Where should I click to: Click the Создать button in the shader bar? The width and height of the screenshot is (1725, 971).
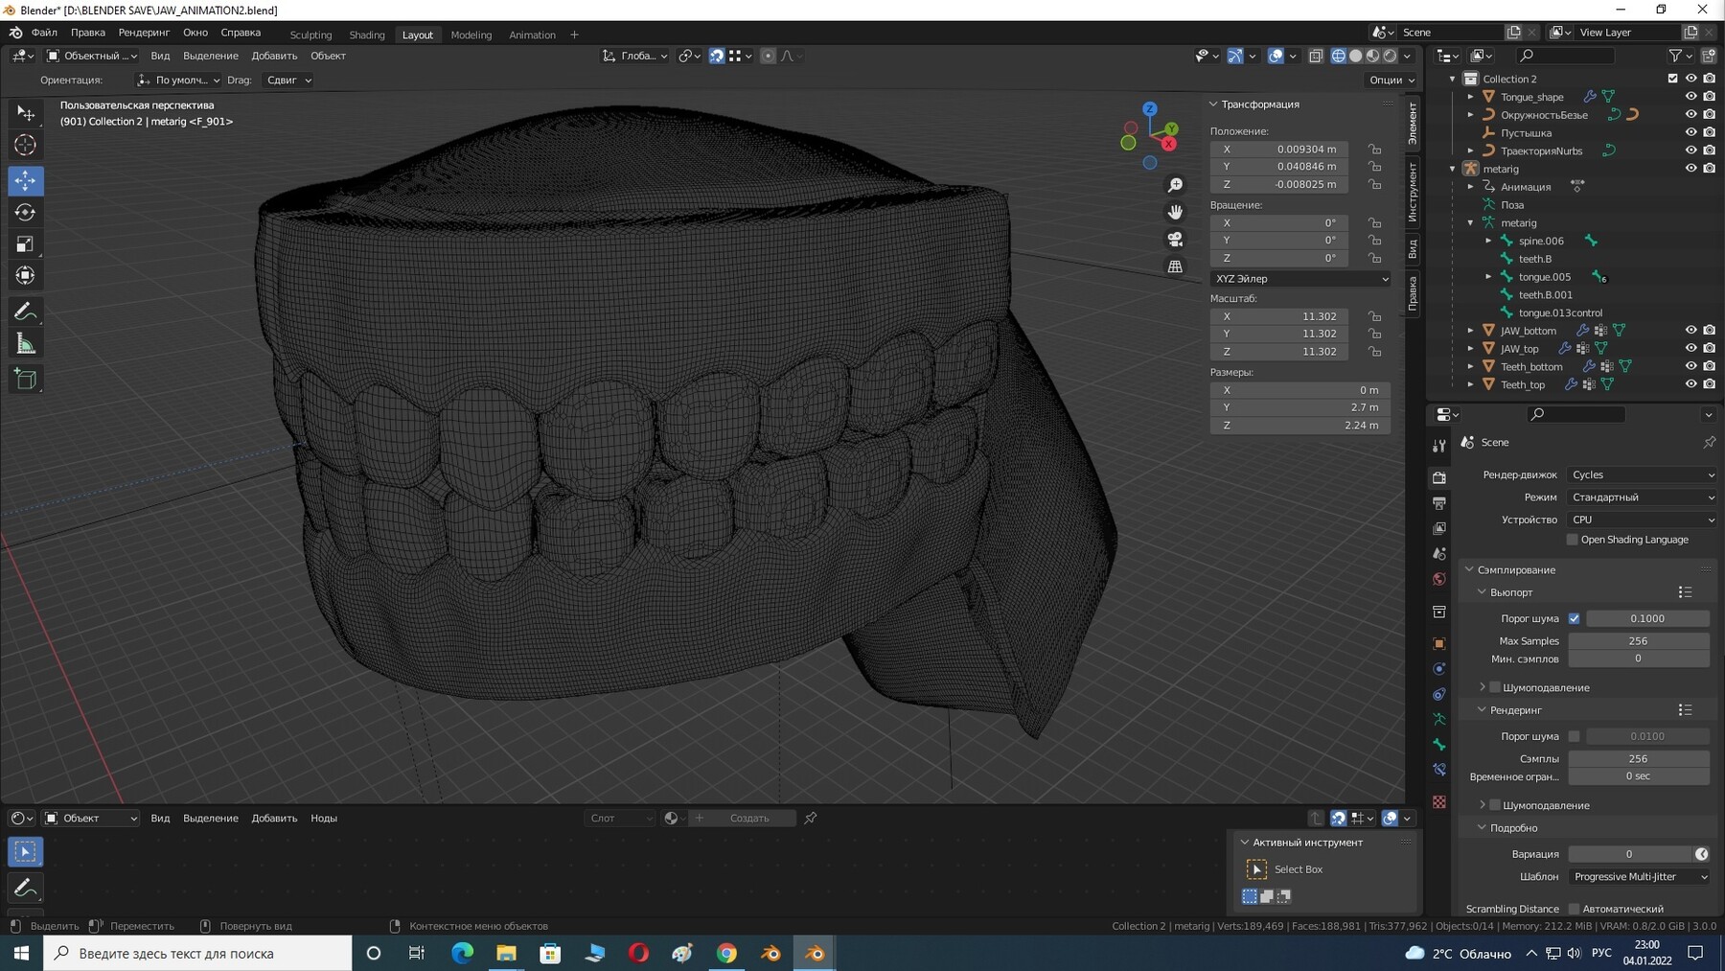click(x=750, y=818)
